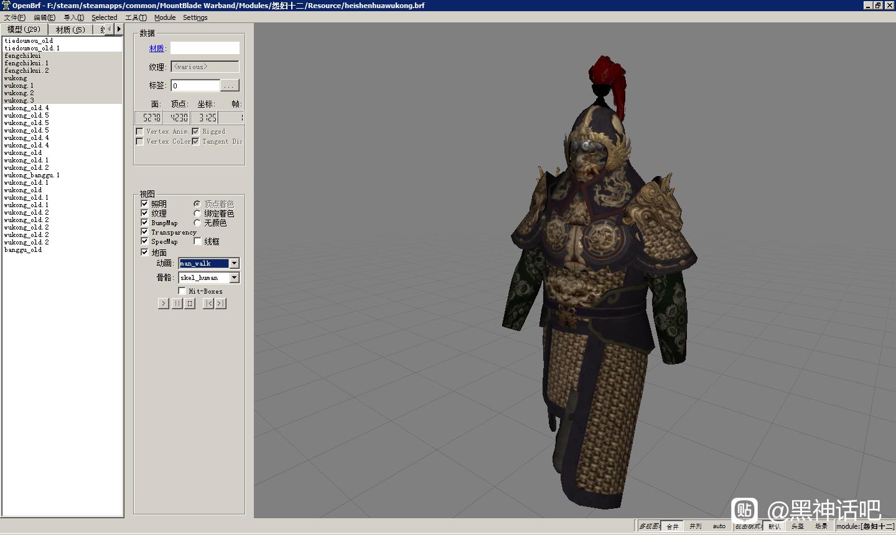Select the wukong mesh entry
Viewport: 896px width, 535px height.
click(62, 78)
